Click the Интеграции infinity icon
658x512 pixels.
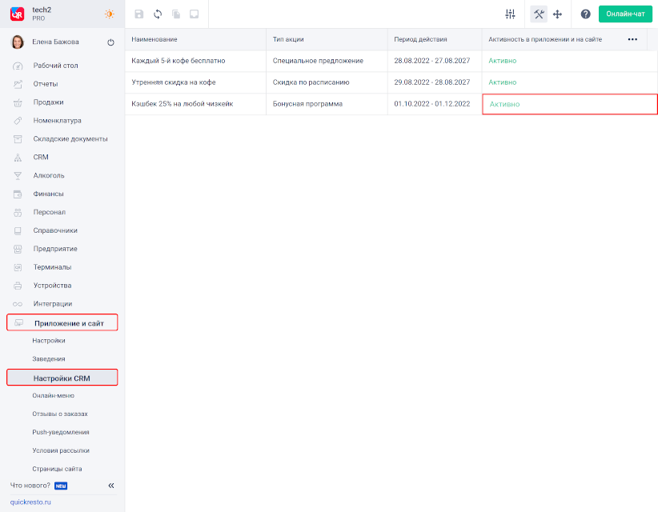pyautogui.click(x=18, y=304)
